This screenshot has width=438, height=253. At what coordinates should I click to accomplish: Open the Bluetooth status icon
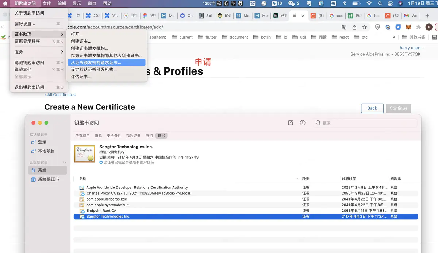[344, 3]
